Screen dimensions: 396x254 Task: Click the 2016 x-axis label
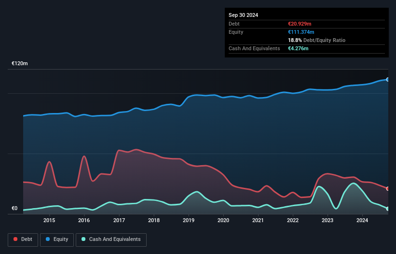click(84, 220)
